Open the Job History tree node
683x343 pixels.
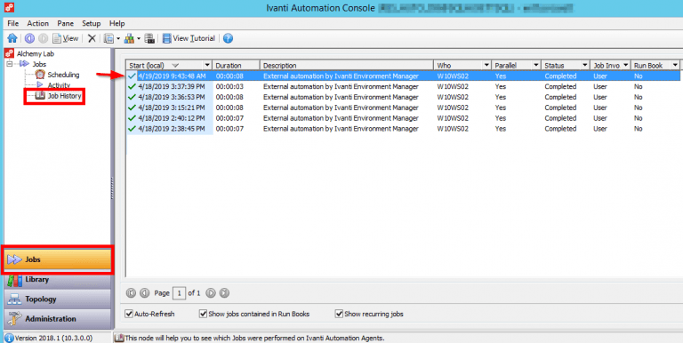pyautogui.click(x=64, y=96)
